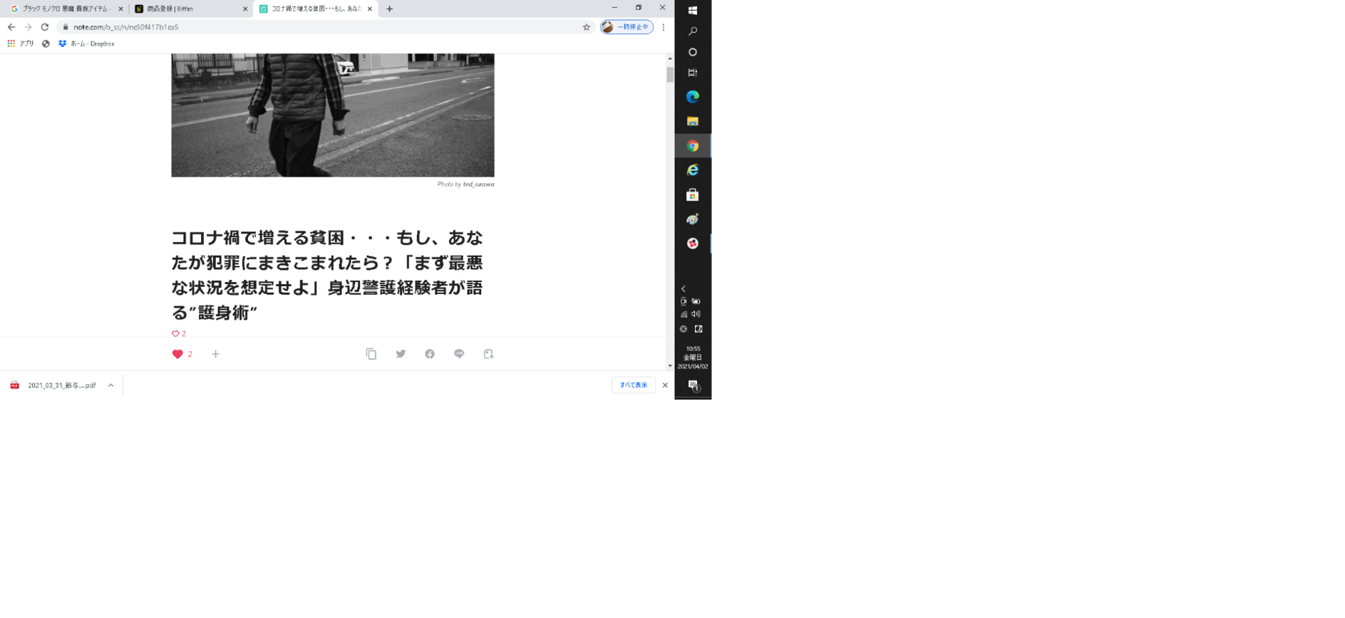This screenshot has height=618, width=1345.
Task: Click the small outline heart under the title
Action: tap(175, 333)
